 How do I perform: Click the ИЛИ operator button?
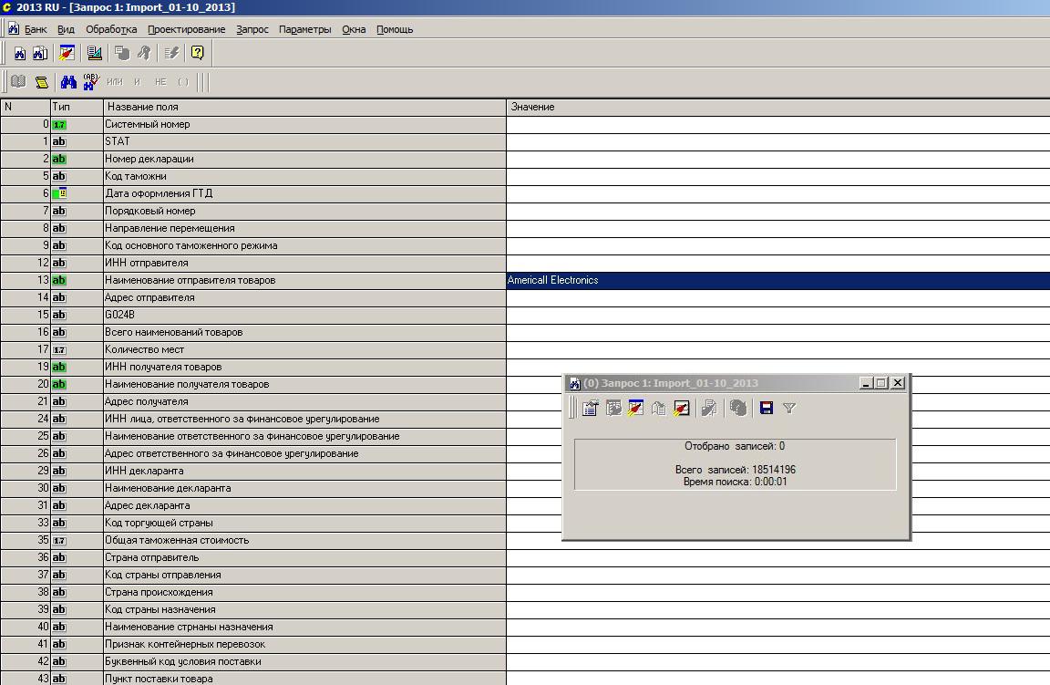[x=115, y=82]
